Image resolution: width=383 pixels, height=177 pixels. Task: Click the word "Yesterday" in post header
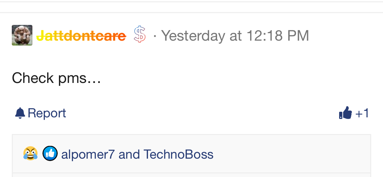[193, 35]
